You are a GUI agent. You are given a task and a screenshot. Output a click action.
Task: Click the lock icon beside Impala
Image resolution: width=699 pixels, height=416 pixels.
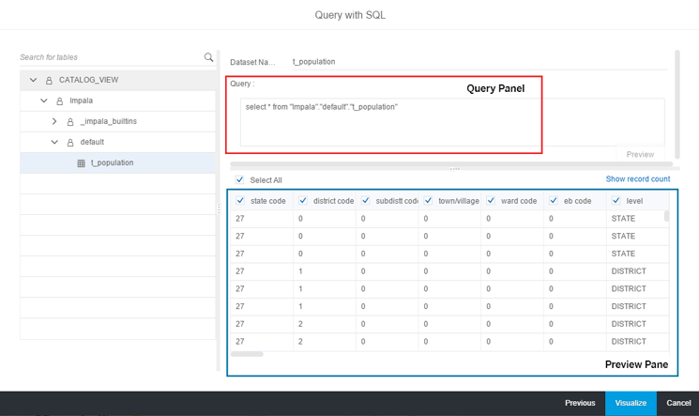59,101
